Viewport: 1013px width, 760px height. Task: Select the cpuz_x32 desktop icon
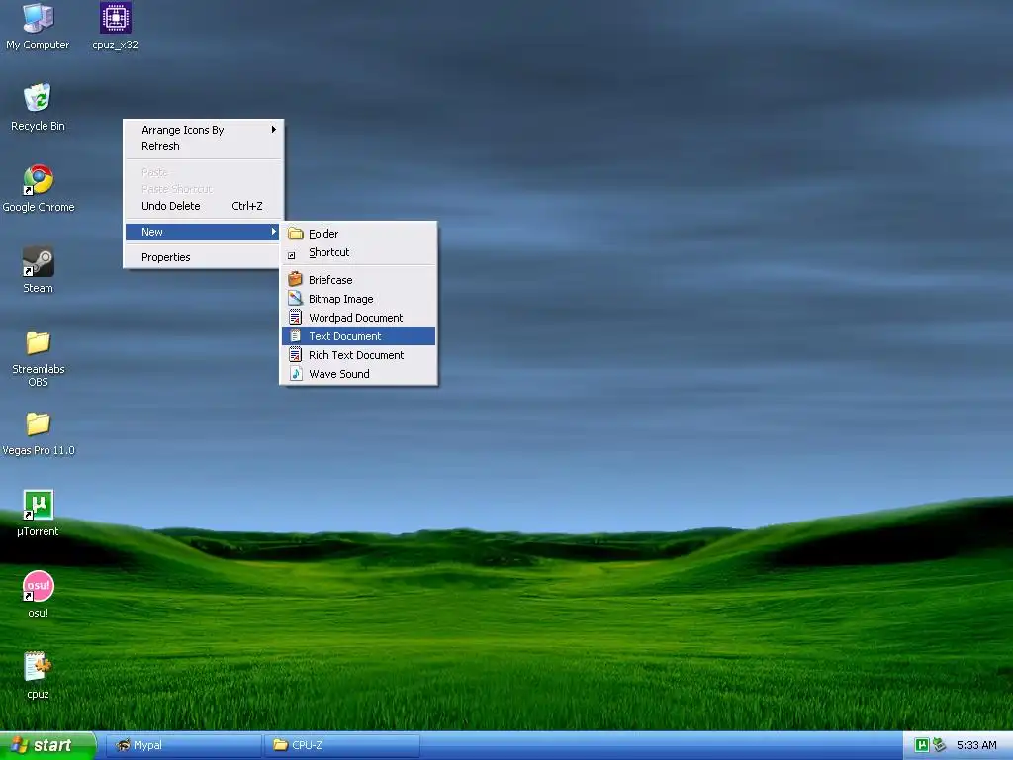coord(115,27)
